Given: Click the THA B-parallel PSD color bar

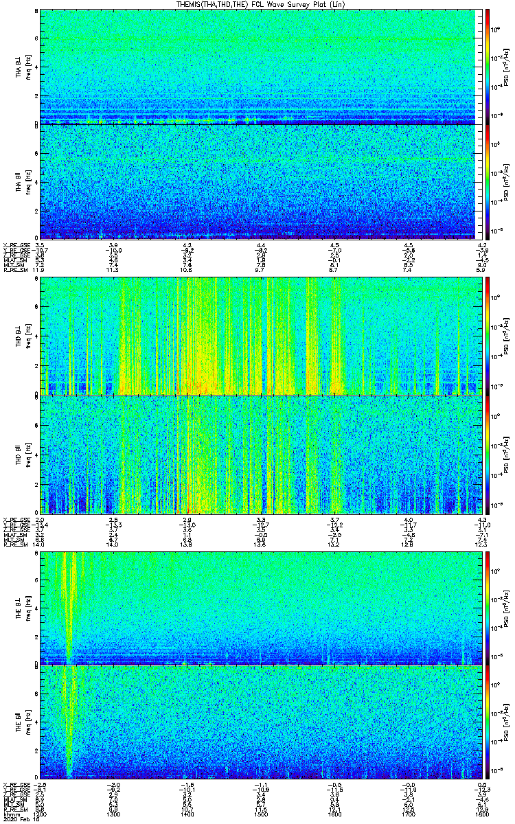Looking at the screenshot, I should 488,182.
